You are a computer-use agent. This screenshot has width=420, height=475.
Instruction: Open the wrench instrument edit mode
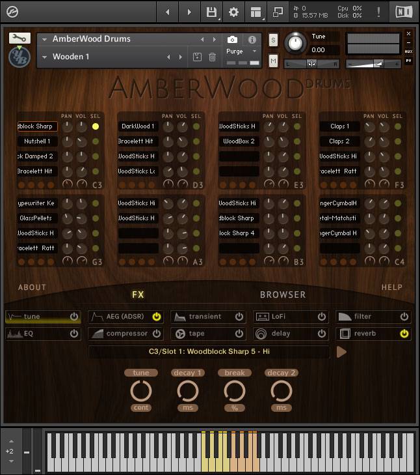coord(20,38)
